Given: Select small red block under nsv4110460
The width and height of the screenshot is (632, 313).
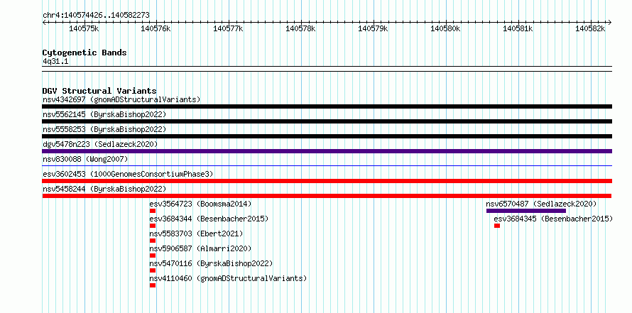Looking at the screenshot, I should tap(153, 285).
